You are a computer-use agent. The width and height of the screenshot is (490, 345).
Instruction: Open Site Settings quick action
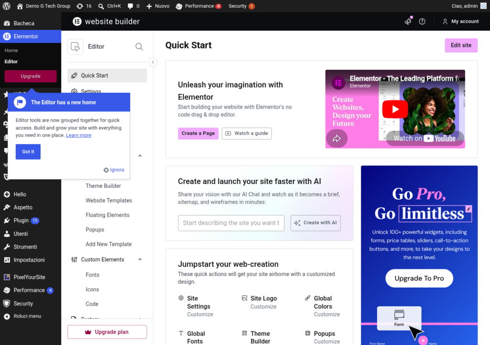pos(196,306)
